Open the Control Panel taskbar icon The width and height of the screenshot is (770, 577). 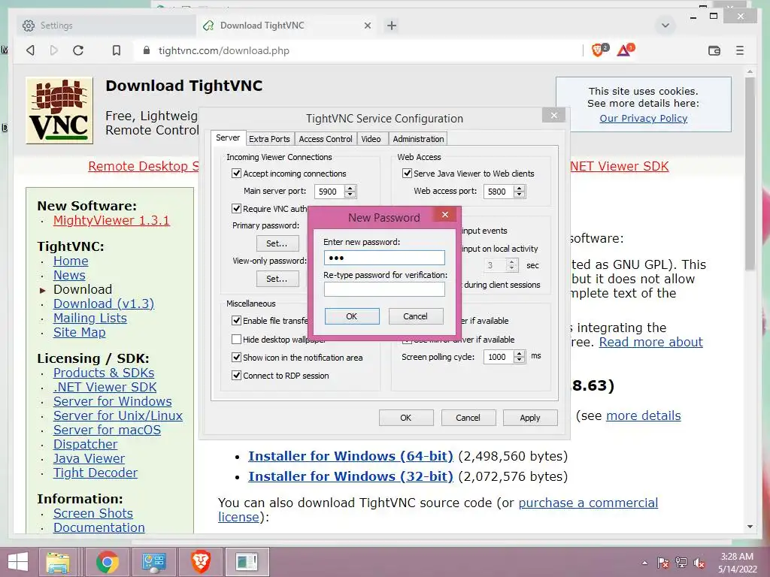153,562
